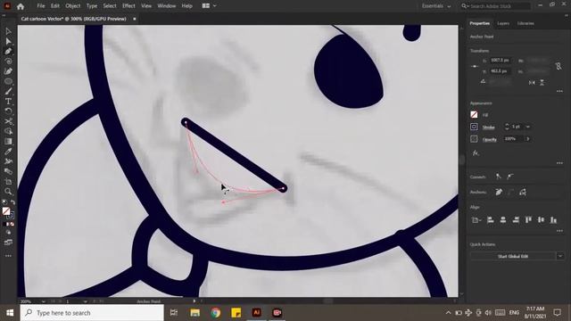Switch to the Libraries tab
The width and height of the screenshot is (571, 321).
525,23
